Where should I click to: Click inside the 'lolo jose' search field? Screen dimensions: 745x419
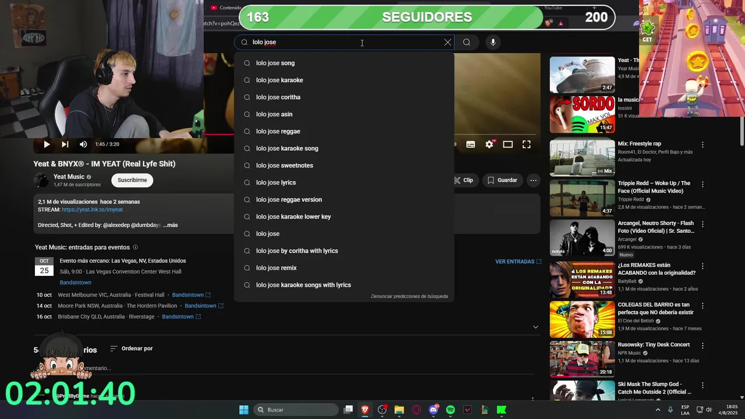point(343,42)
